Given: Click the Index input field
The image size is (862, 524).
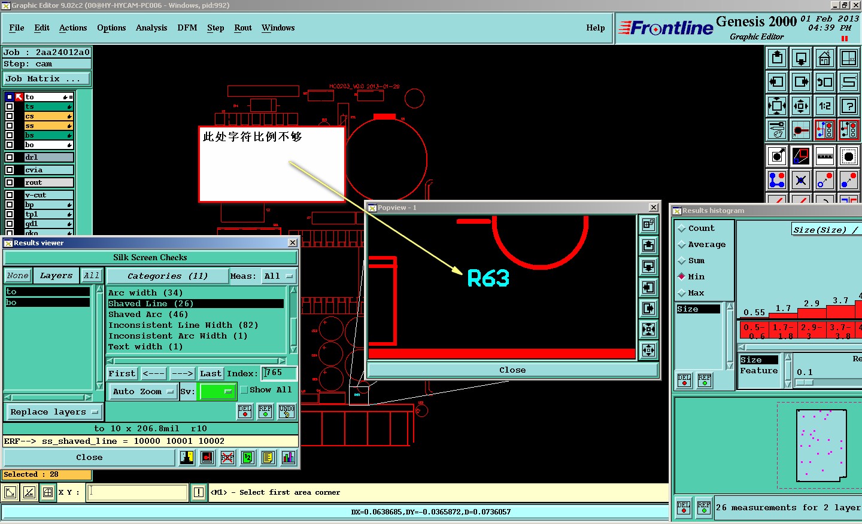Looking at the screenshot, I should click(x=279, y=373).
